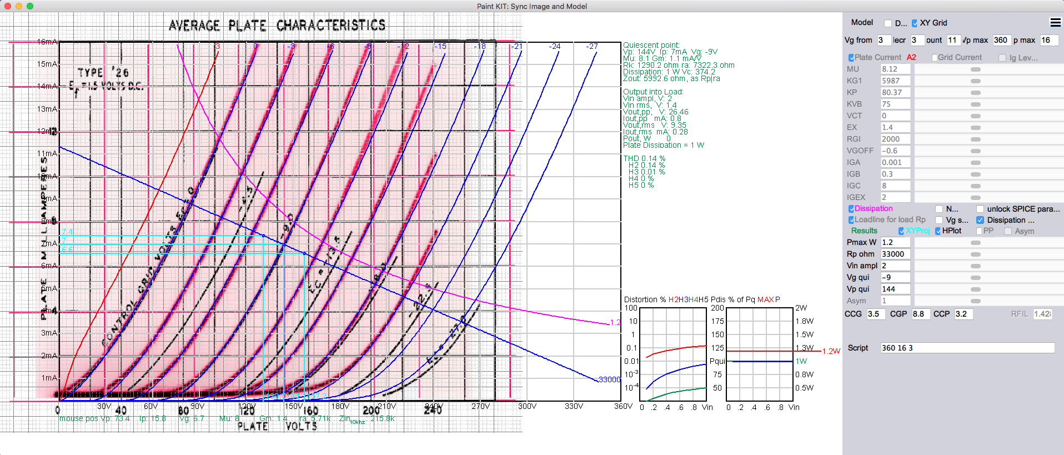Screen dimensions: 1064x455
Task: Click the Vg from input field
Action: coord(884,40)
